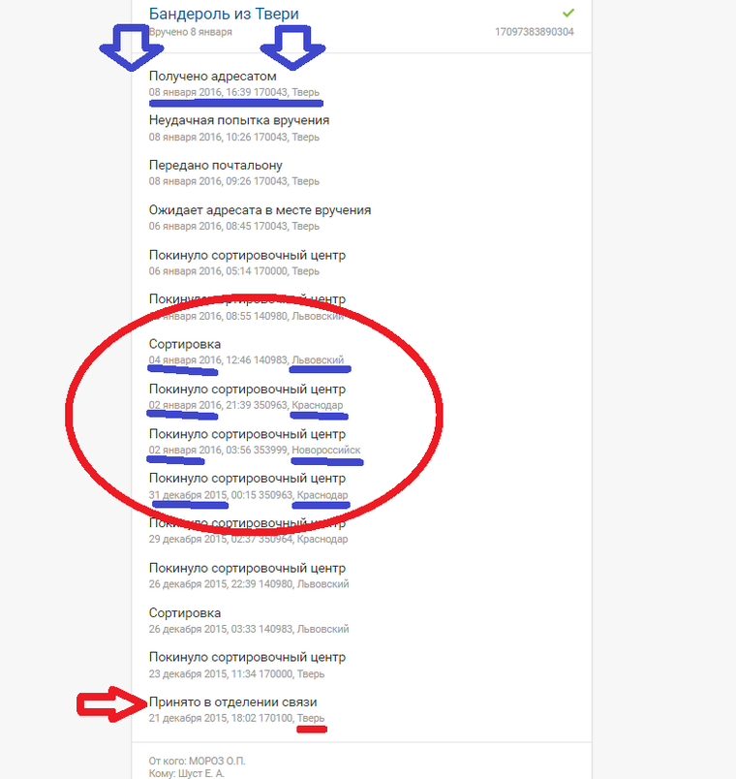Click the 'Вручено 8 января' status text
736x779 pixels.
click(191, 32)
